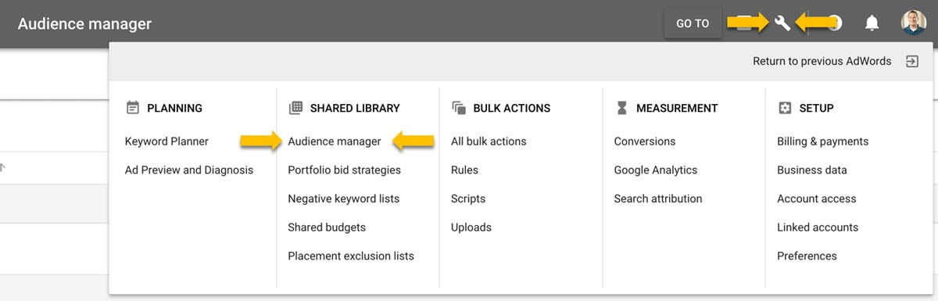
Task: Click the Shared Library grid icon
Action: click(x=295, y=108)
